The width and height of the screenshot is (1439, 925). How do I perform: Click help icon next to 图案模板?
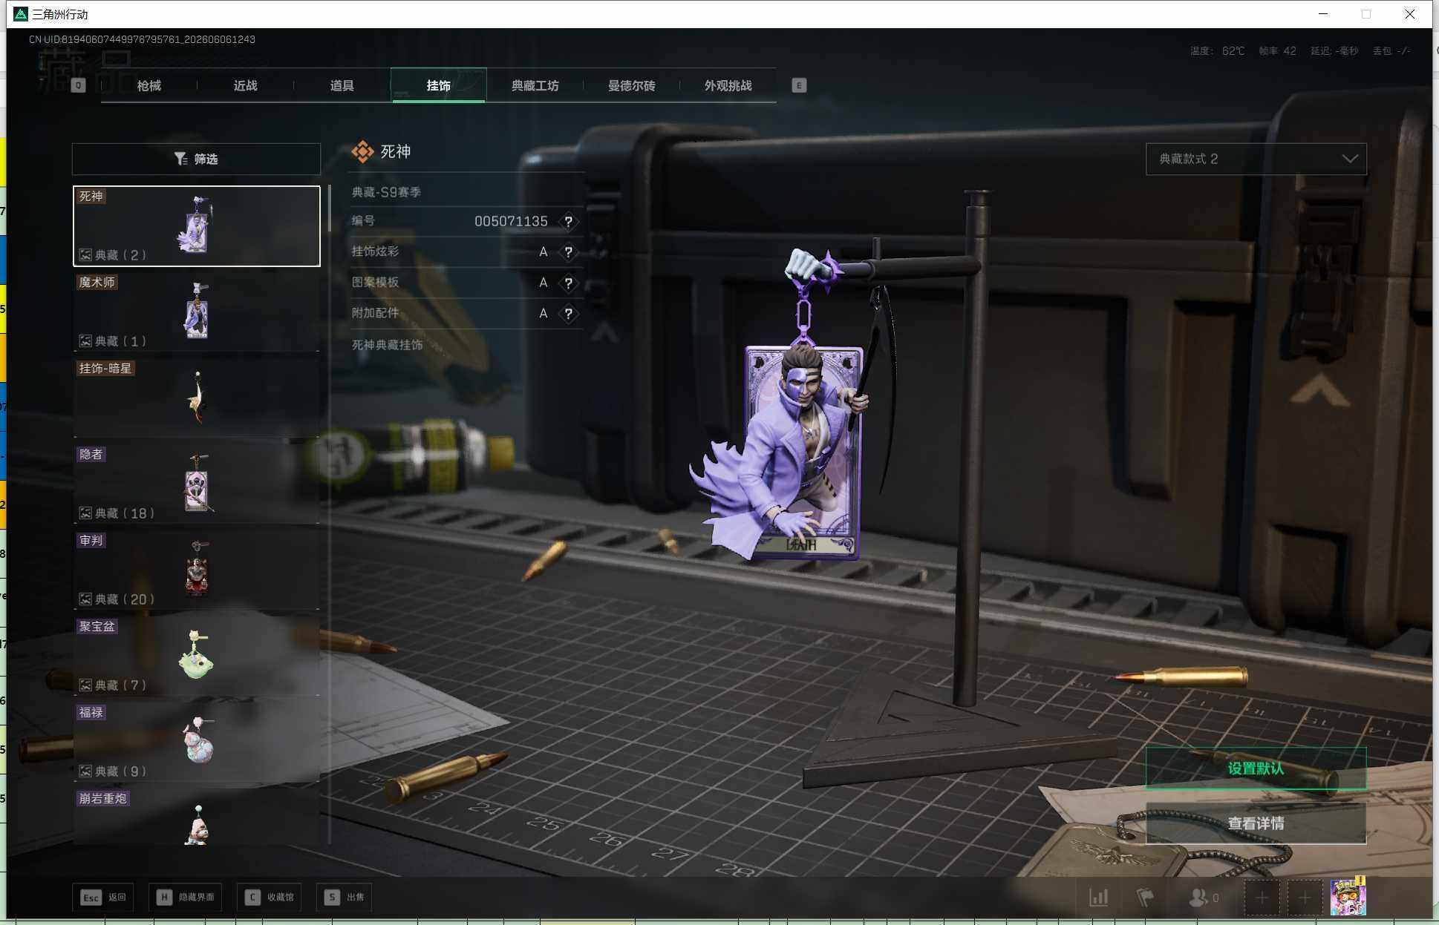568,283
